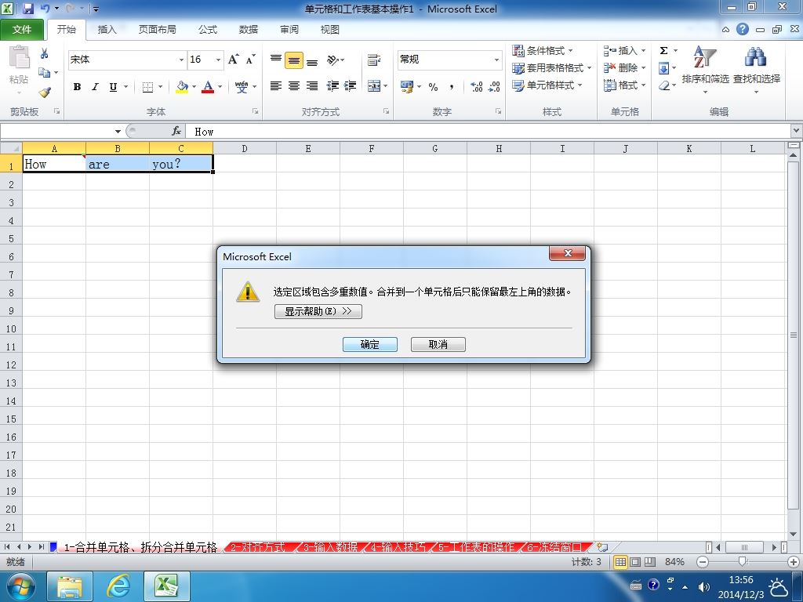This screenshot has height=602, width=803.
Task: Increase decimal places
Action: tap(476, 86)
